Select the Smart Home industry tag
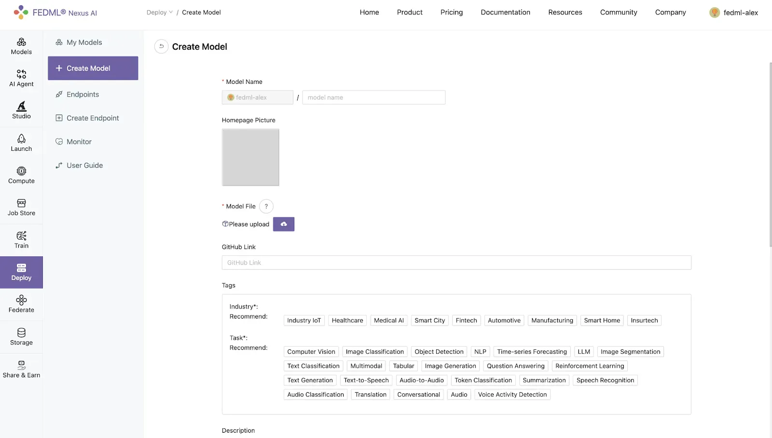772x438 pixels. pos(602,320)
